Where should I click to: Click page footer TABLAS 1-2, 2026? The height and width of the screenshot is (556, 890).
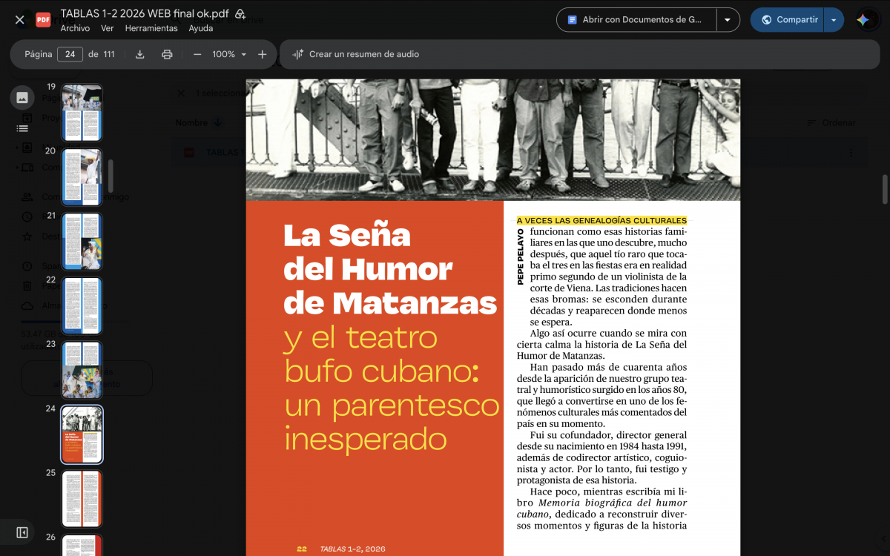coord(352,549)
